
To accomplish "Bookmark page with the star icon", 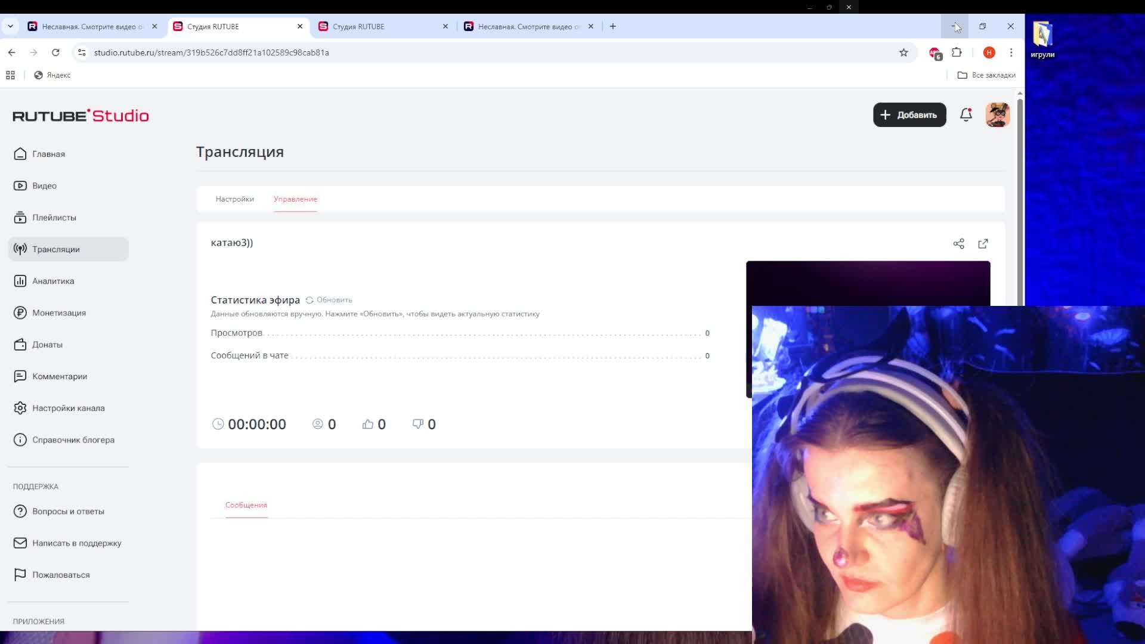I will click(903, 52).
